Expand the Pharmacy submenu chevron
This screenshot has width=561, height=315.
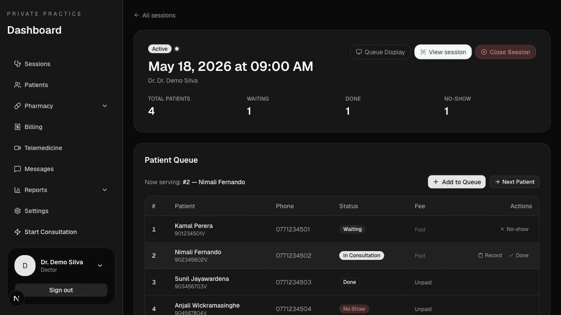(105, 106)
